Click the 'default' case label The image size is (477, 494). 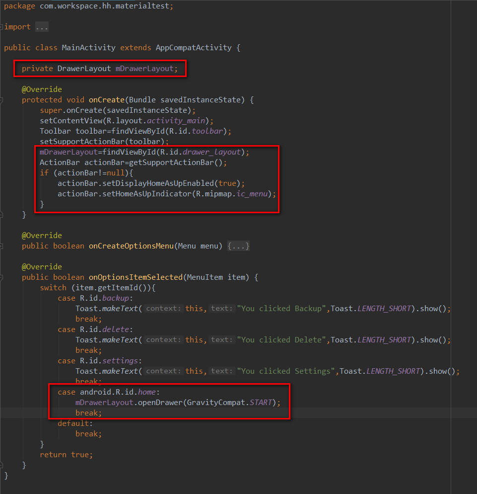[73, 423]
